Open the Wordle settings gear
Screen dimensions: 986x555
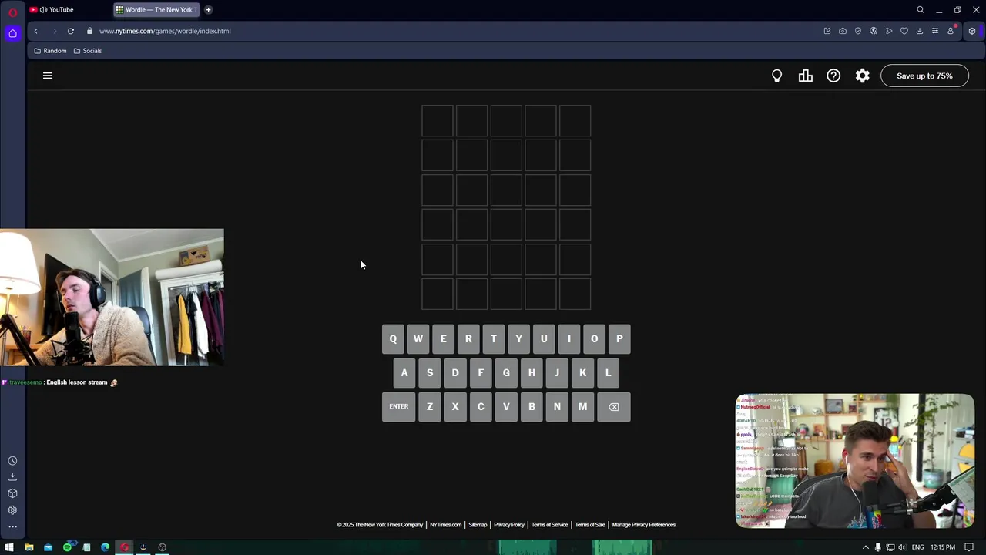[862, 76]
